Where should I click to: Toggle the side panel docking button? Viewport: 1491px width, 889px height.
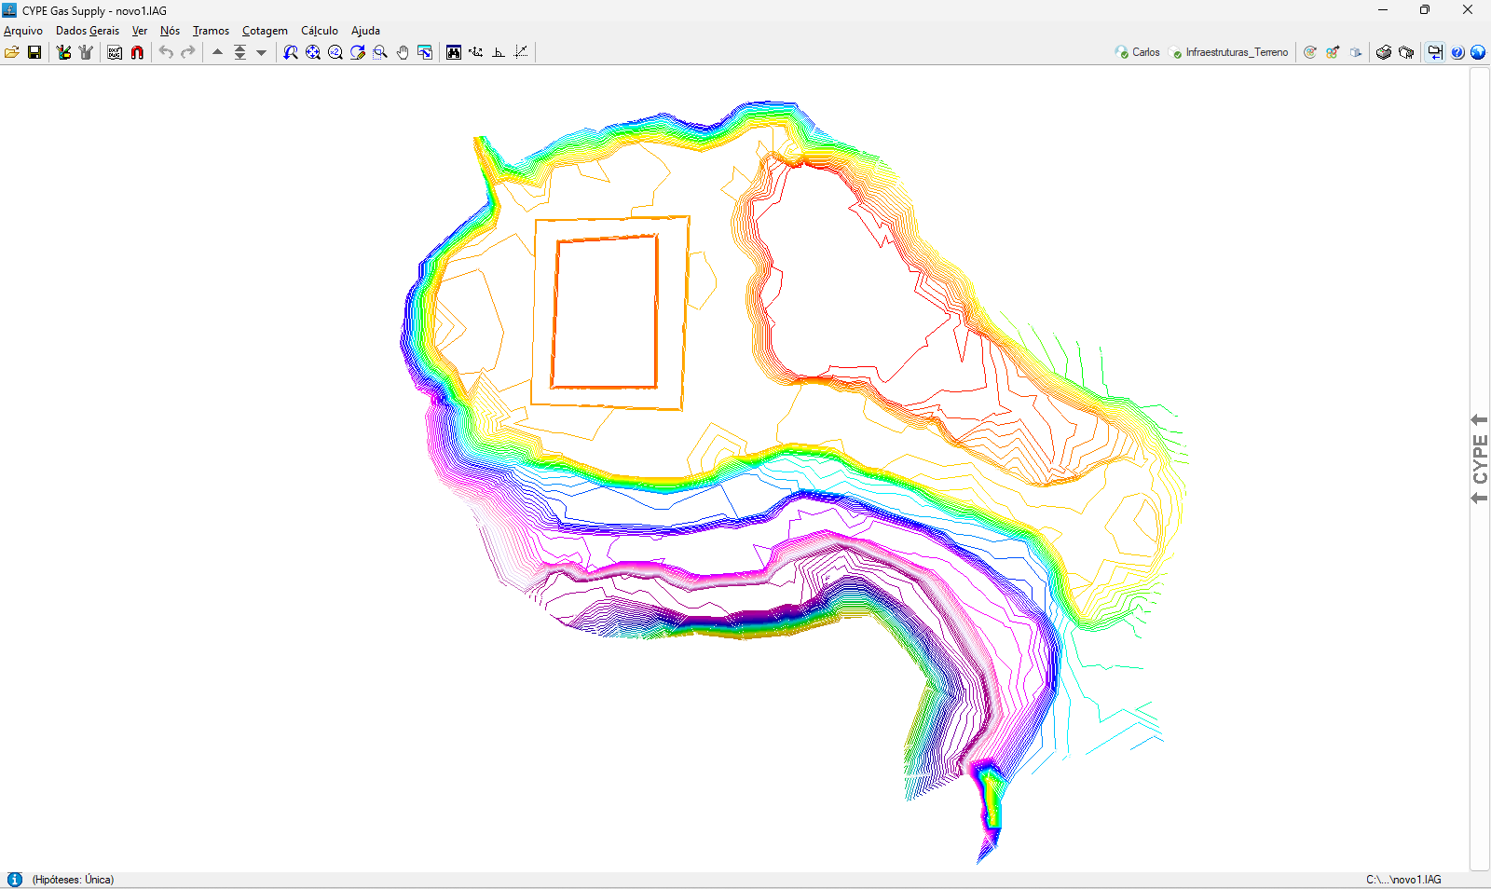pyautogui.click(x=1435, y=52)
